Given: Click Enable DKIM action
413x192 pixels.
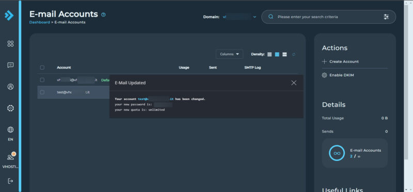Looking at the screenshot, I should pyautogui.click(x=342, y=75).
